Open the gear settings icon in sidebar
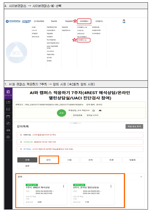Viewport: 150px width, 211px height. [x=8, y=137]
